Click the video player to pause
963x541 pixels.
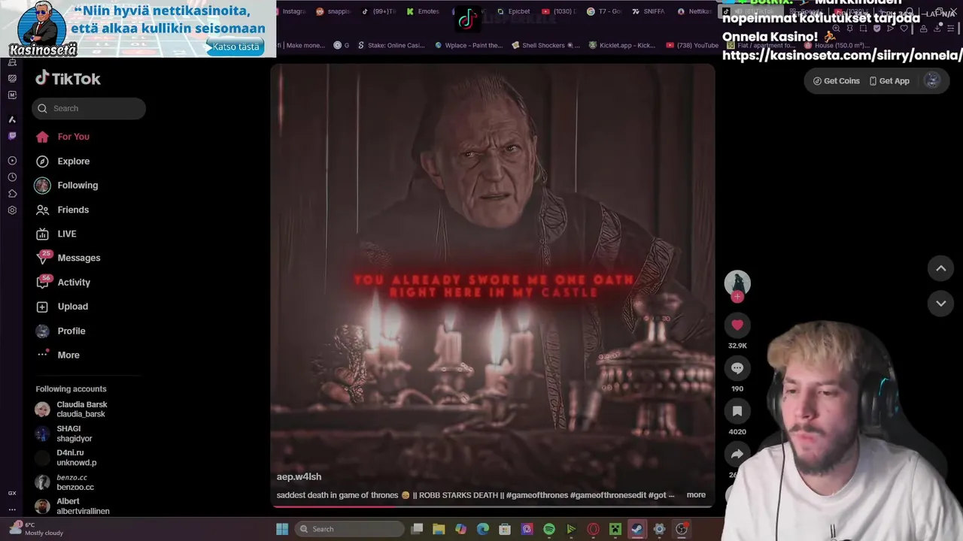(x=493, y=286)
